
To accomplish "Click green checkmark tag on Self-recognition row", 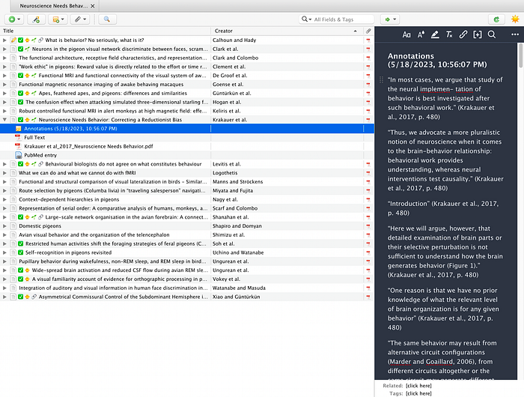I will 21,252.
